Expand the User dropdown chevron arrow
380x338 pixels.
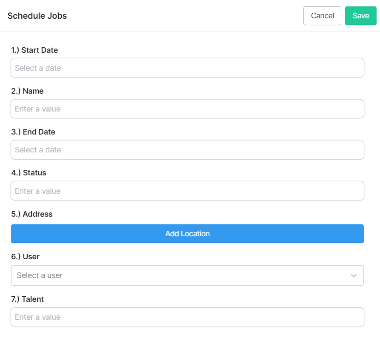354,275
